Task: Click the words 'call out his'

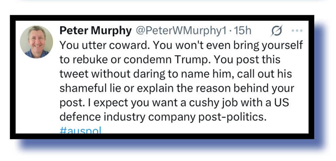Action: point(265,74)
